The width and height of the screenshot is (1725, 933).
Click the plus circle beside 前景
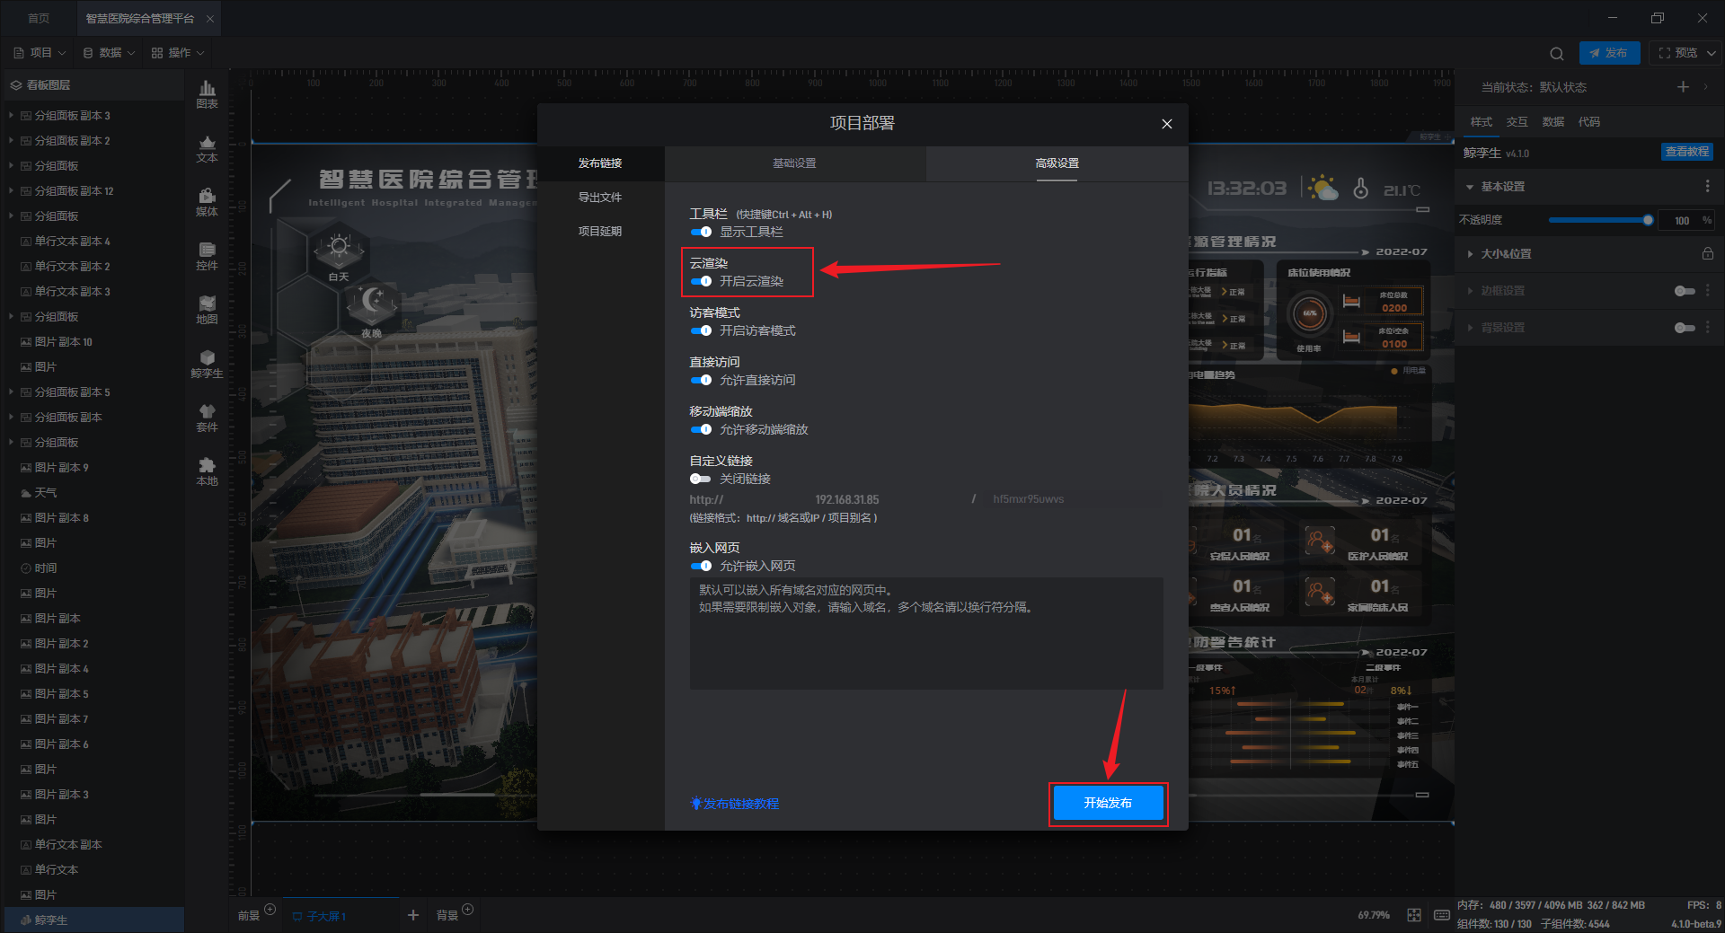(x=270, y=910)
